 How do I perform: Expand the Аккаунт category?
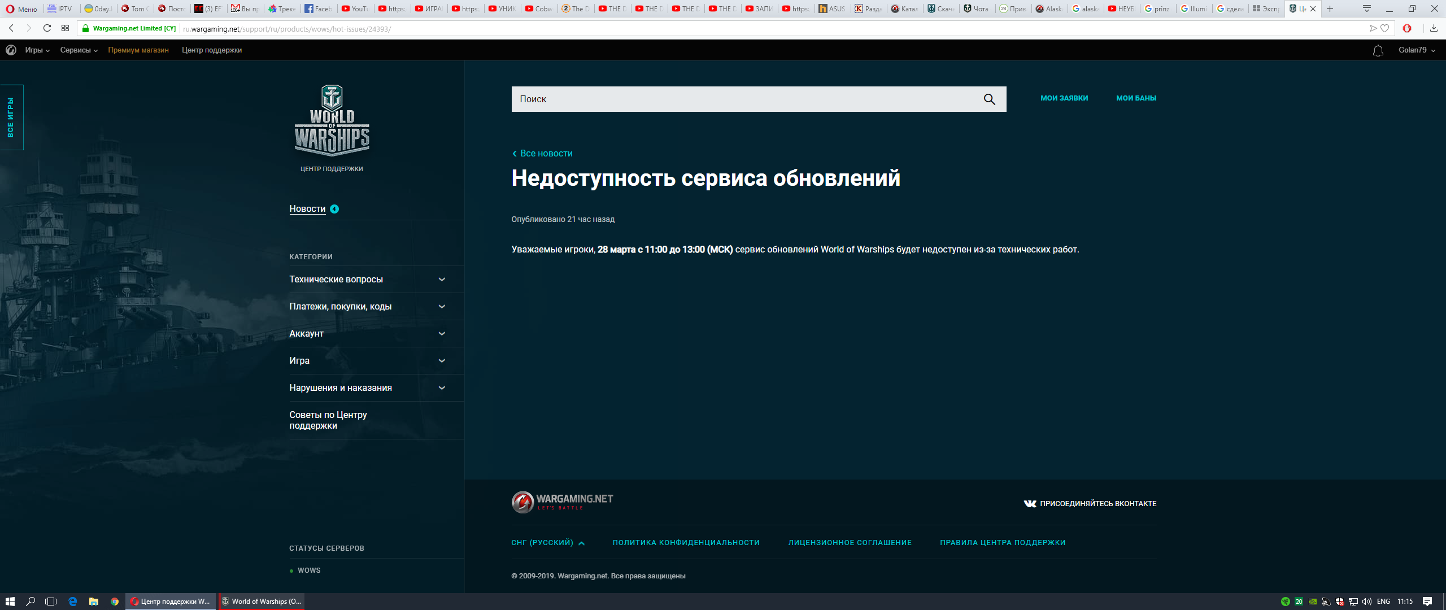tap(376, 333)
